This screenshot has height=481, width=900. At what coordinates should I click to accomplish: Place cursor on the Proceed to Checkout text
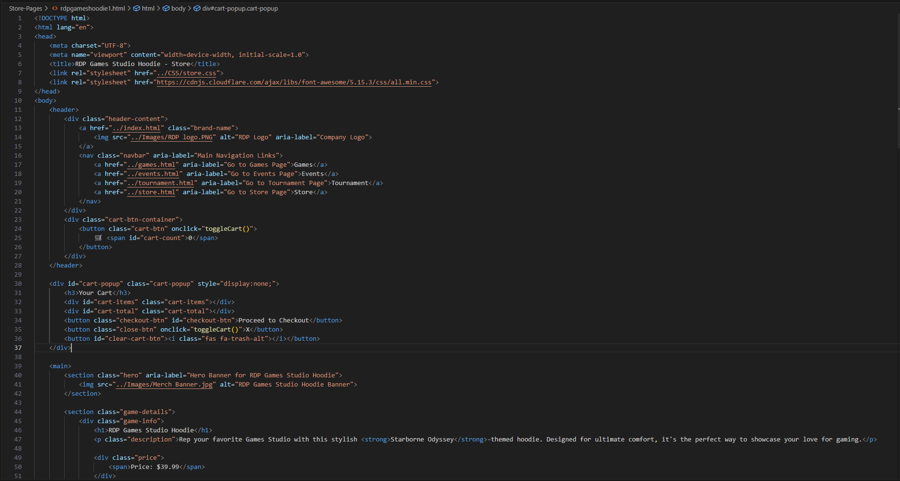pos(273,320)
